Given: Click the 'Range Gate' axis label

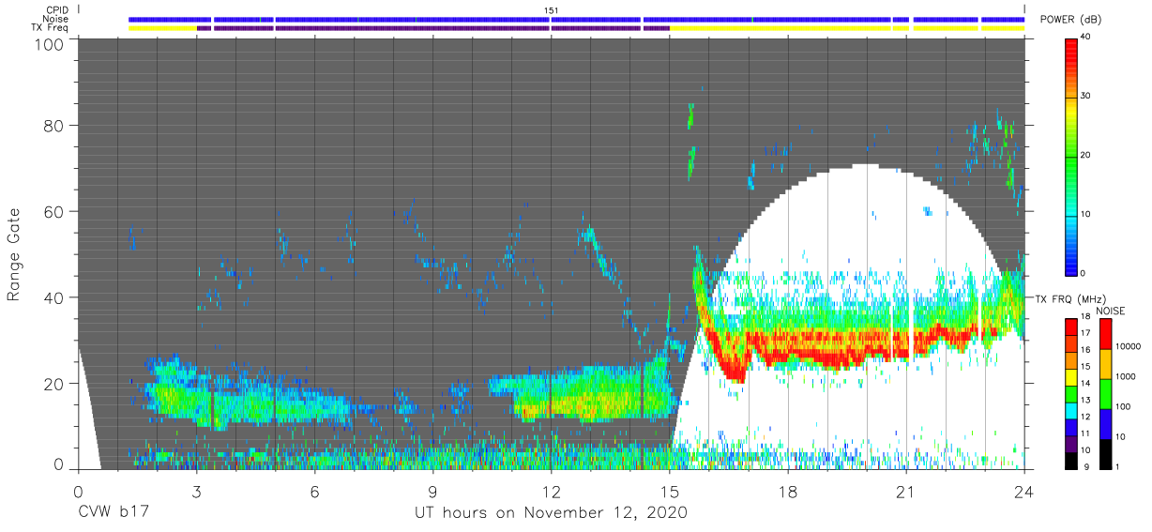Looking at the screenshot, I should (14, 253).
